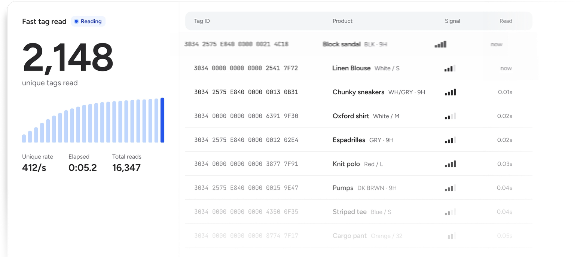The width and height of the screenshot is (583, 257).
Task: Click the Signal column header
Action: (x=452, y=21)
